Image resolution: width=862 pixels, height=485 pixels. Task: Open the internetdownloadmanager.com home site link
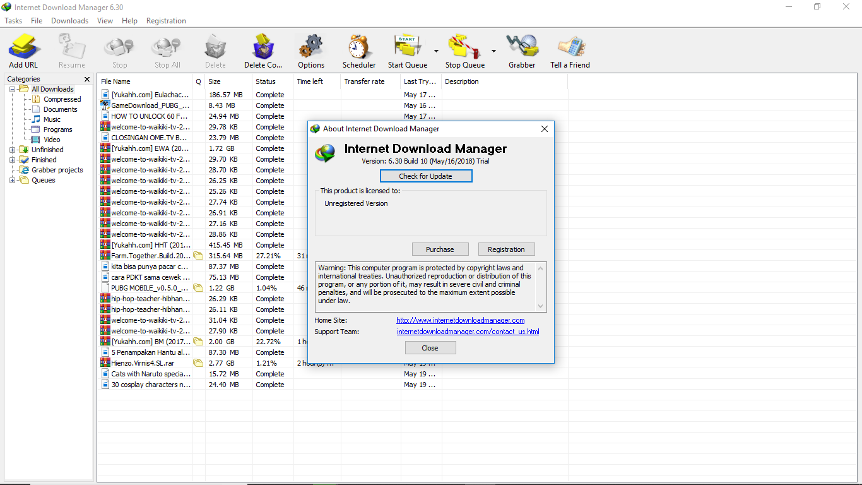(460, 320)
